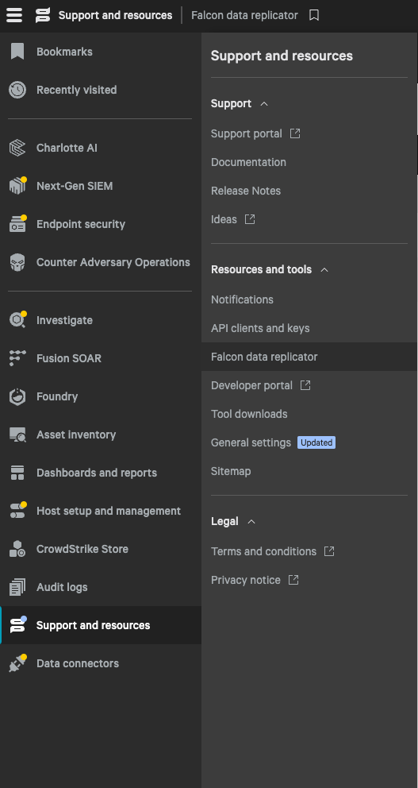
Task: Open the hamburger main menu
Action: coord(14,16)
